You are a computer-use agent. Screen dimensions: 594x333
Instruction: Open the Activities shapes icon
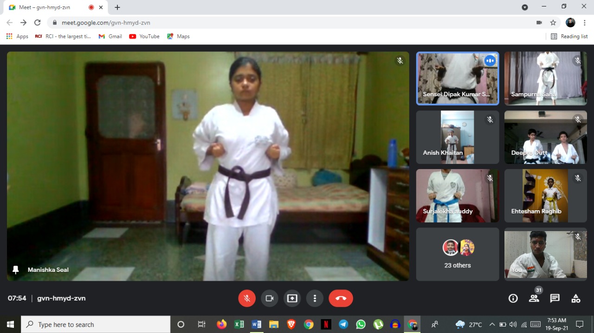tap(576, 298)
